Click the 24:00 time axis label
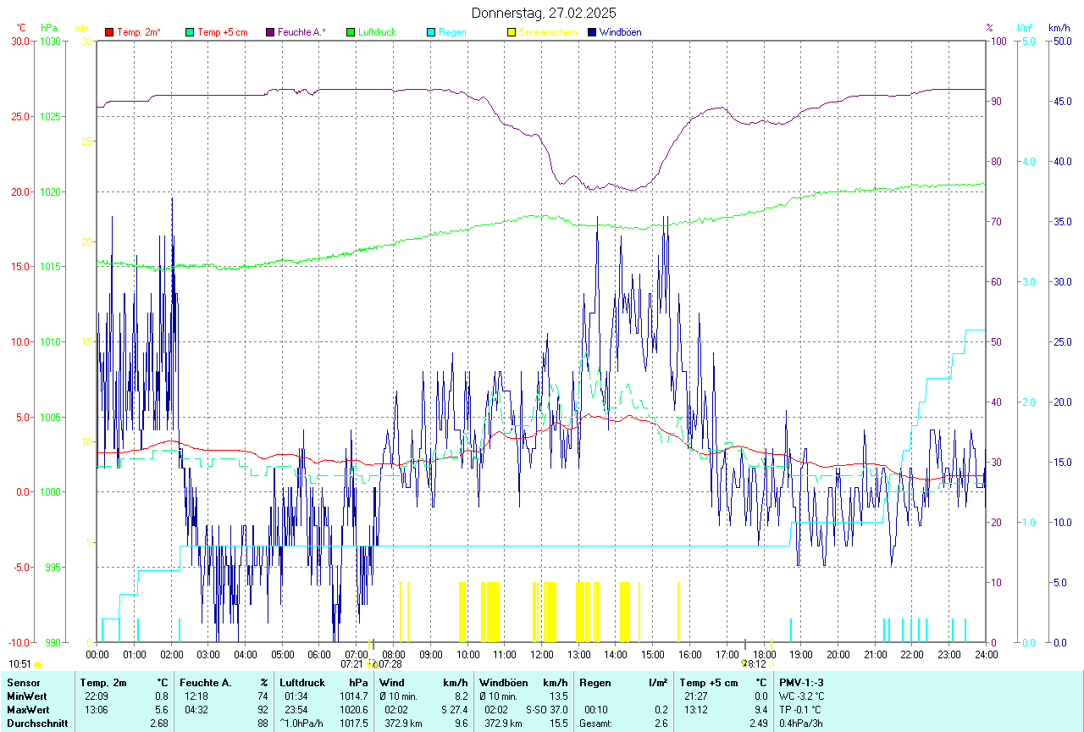The height and width of the screenshot is (732, 1084). coord(987,654)
